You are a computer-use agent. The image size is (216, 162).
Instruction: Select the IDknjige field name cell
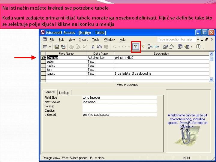(x=66, y=58)
